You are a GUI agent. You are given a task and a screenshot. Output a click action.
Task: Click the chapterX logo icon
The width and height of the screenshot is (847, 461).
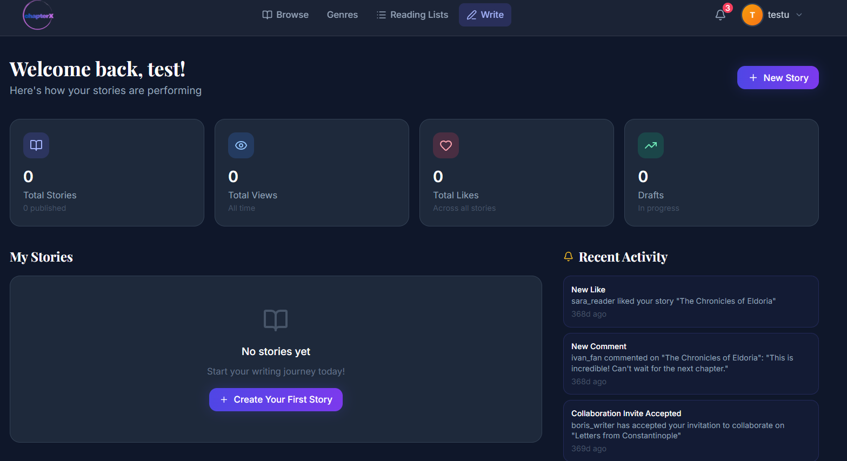[38, 16]
